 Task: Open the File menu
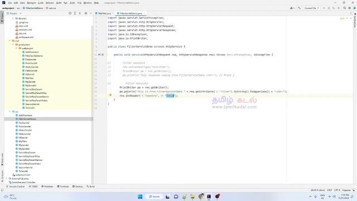[x=10, y=3]
